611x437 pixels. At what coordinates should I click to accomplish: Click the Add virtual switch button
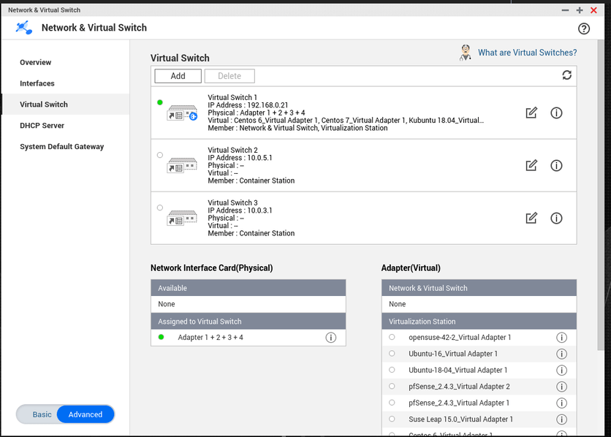click(x=178, y=76)
